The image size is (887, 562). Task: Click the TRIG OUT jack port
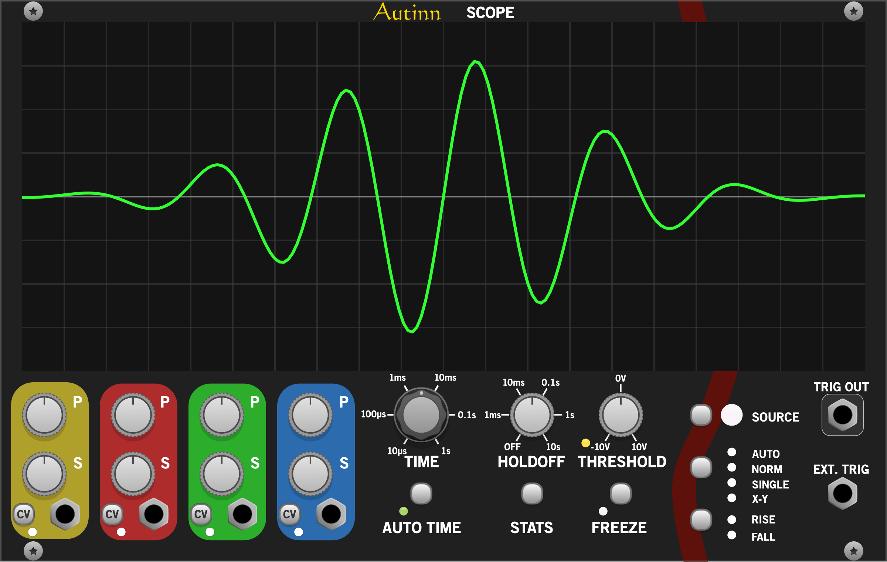pyautogui.click(x=842, y=414)
